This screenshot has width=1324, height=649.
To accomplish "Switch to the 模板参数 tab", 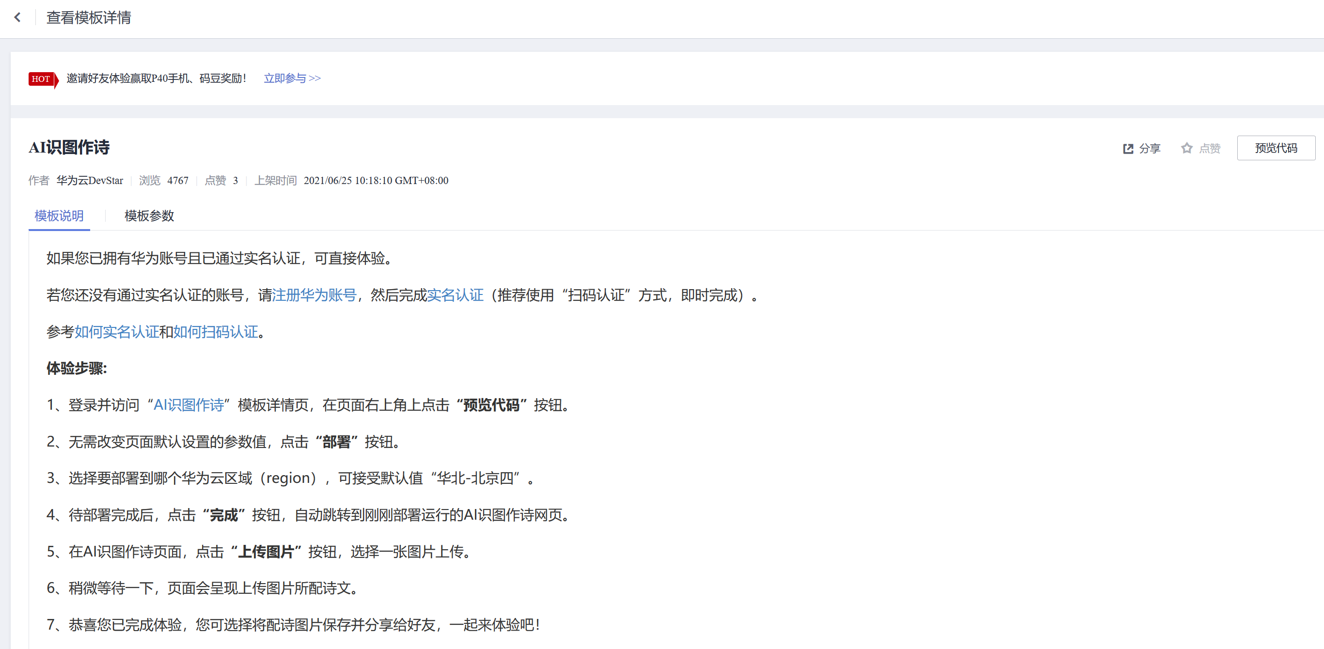I will pos(149,216).
